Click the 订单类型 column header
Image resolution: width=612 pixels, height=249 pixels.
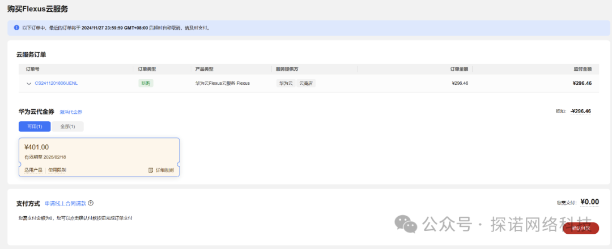click(x=147, y=69)
